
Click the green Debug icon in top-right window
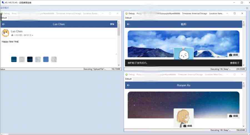126,14
